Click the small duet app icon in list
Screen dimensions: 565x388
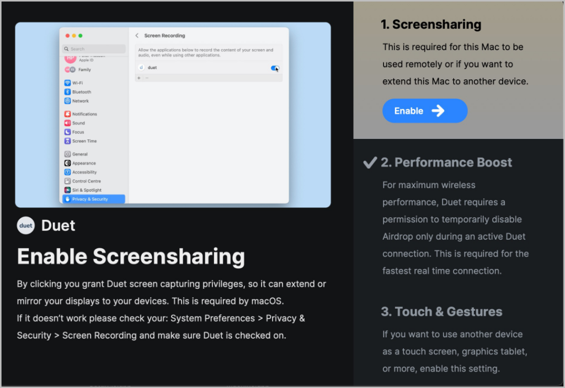pyautogui.click(x=141, y=67)
